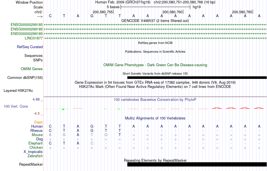
Task: Click the 200,580,760 position marker
Action: pos(173,12)
